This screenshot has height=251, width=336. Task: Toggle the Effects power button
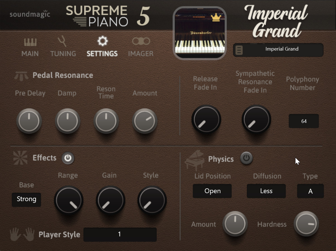[68, 158]
